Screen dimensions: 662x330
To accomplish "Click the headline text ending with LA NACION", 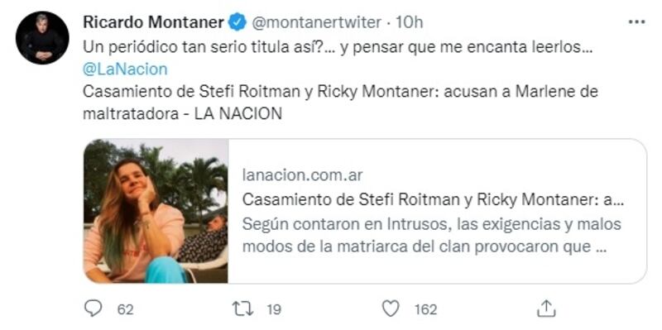I will point(340,103).
